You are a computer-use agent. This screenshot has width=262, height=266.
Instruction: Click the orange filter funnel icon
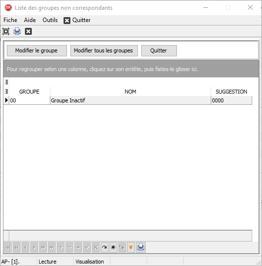pos(131,247)
